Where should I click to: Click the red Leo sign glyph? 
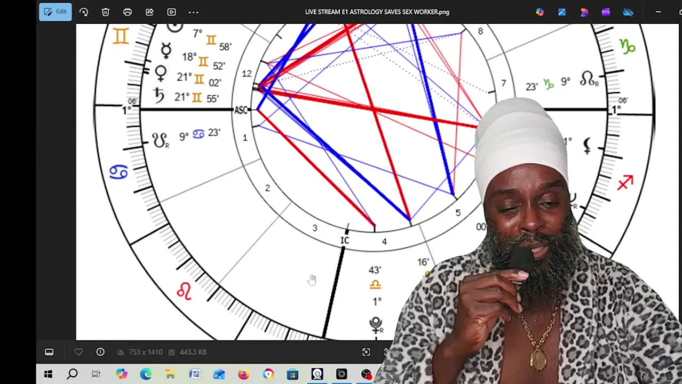tap(184, 291)
